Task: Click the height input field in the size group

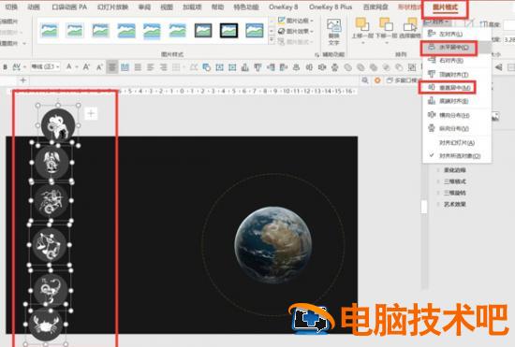Action: pos(509,24)
